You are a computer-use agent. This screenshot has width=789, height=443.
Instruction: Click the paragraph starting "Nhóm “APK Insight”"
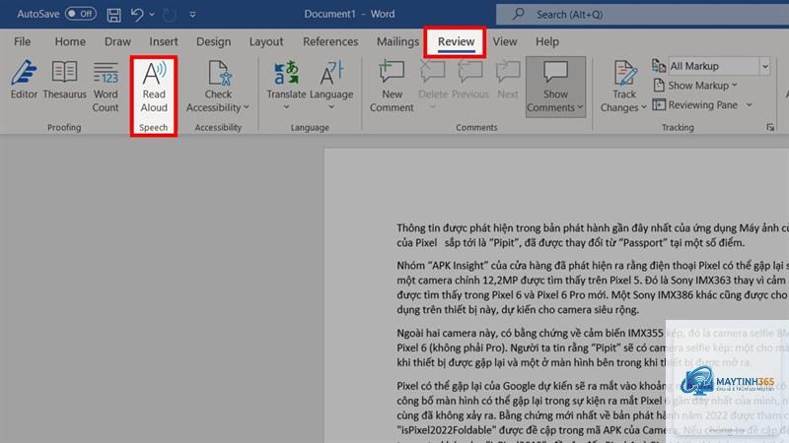point(593,287)
